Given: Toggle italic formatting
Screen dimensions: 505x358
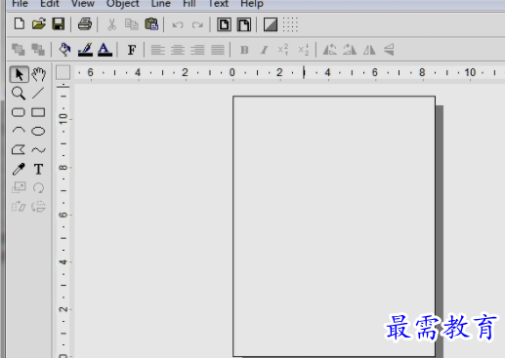Looking at the screenshot, I should [264, 50].
